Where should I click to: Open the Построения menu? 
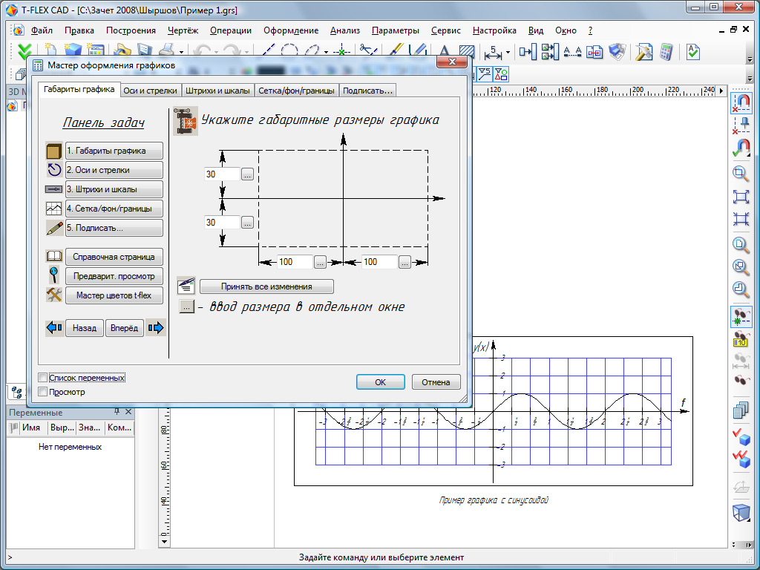pyautogui.click(x=131, y=30)
